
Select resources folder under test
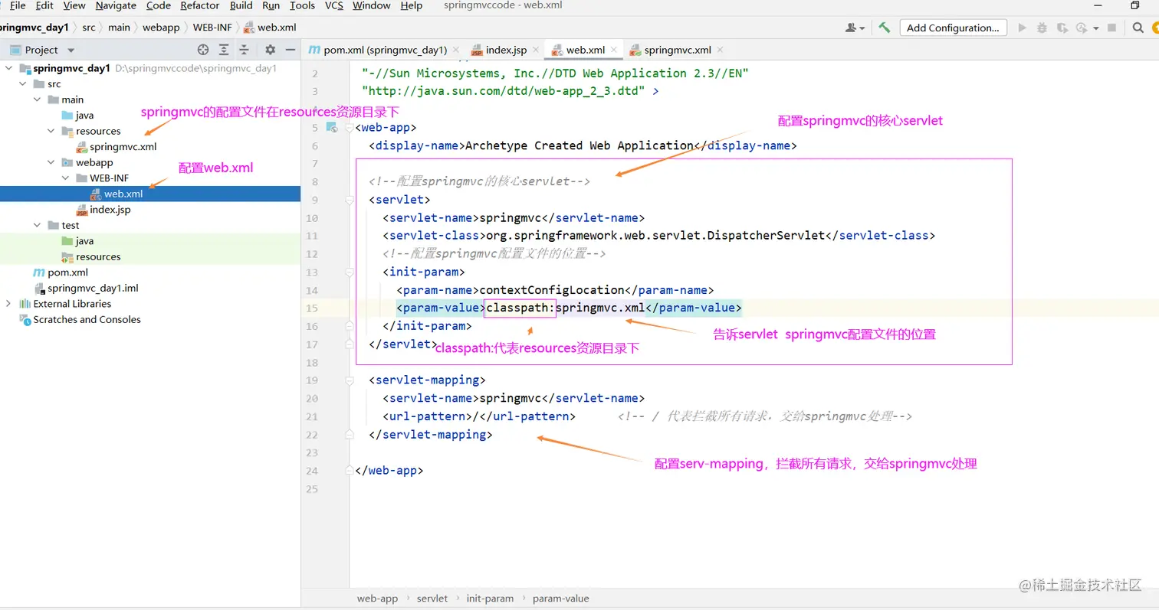[98, 257]
